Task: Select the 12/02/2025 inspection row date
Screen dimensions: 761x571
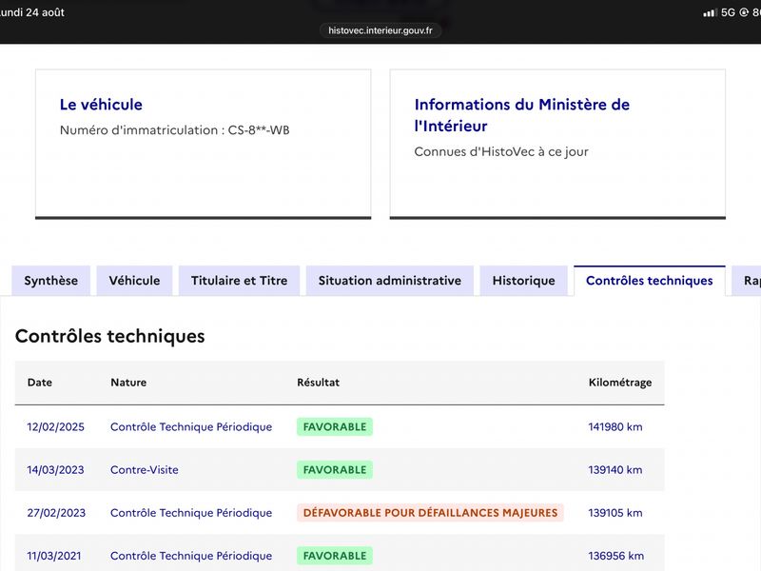Action: (x=56, y=426)
